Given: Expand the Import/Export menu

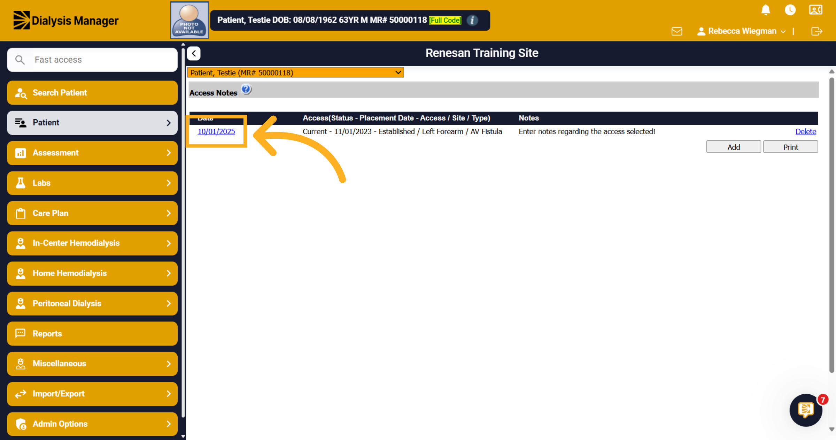Looking at the screenshot, I should pos(92,394).
